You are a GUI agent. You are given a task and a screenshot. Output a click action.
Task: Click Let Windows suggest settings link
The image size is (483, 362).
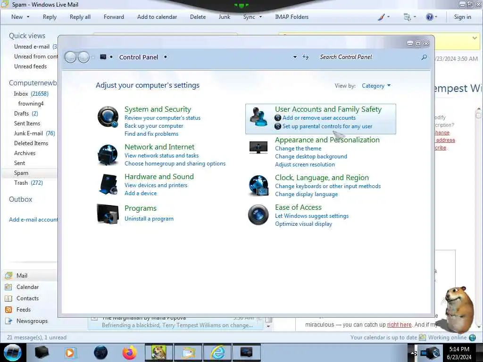click(x=312, y=216)
